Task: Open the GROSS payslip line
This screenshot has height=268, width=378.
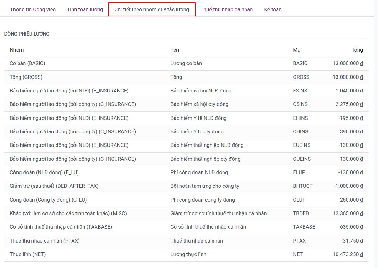Action: point(176,77)
